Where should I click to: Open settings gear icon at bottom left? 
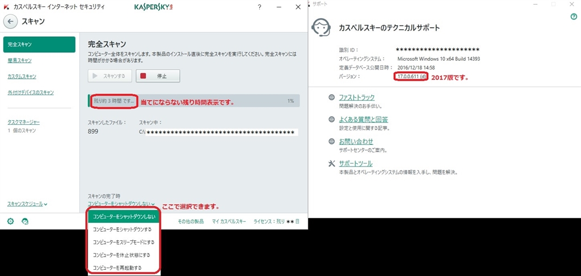(x=10, y=221)
